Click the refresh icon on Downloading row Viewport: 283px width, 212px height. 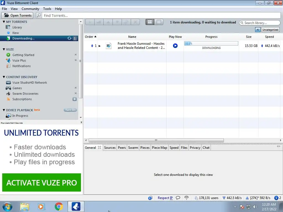click(69, 38)
